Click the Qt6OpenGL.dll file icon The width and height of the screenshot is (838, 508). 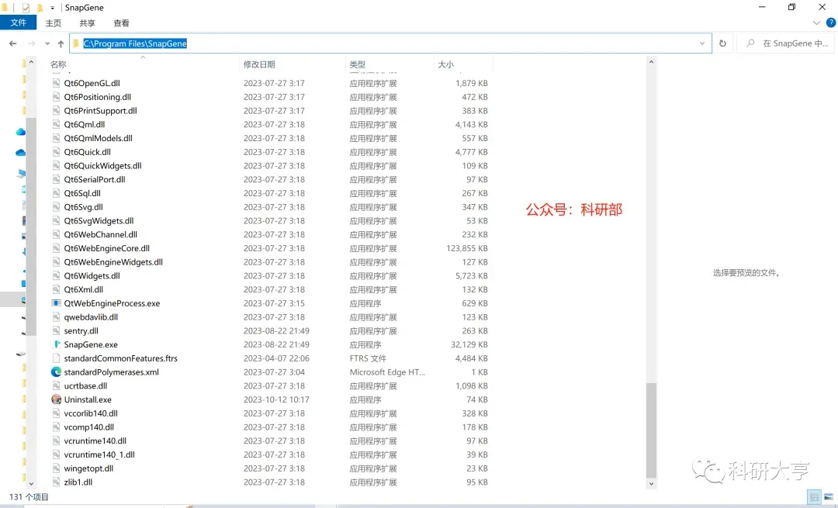[56, 83]
